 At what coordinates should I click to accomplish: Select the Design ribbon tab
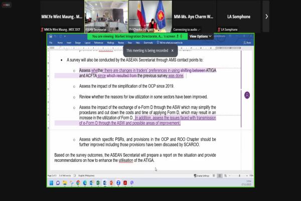click(78, 43)
